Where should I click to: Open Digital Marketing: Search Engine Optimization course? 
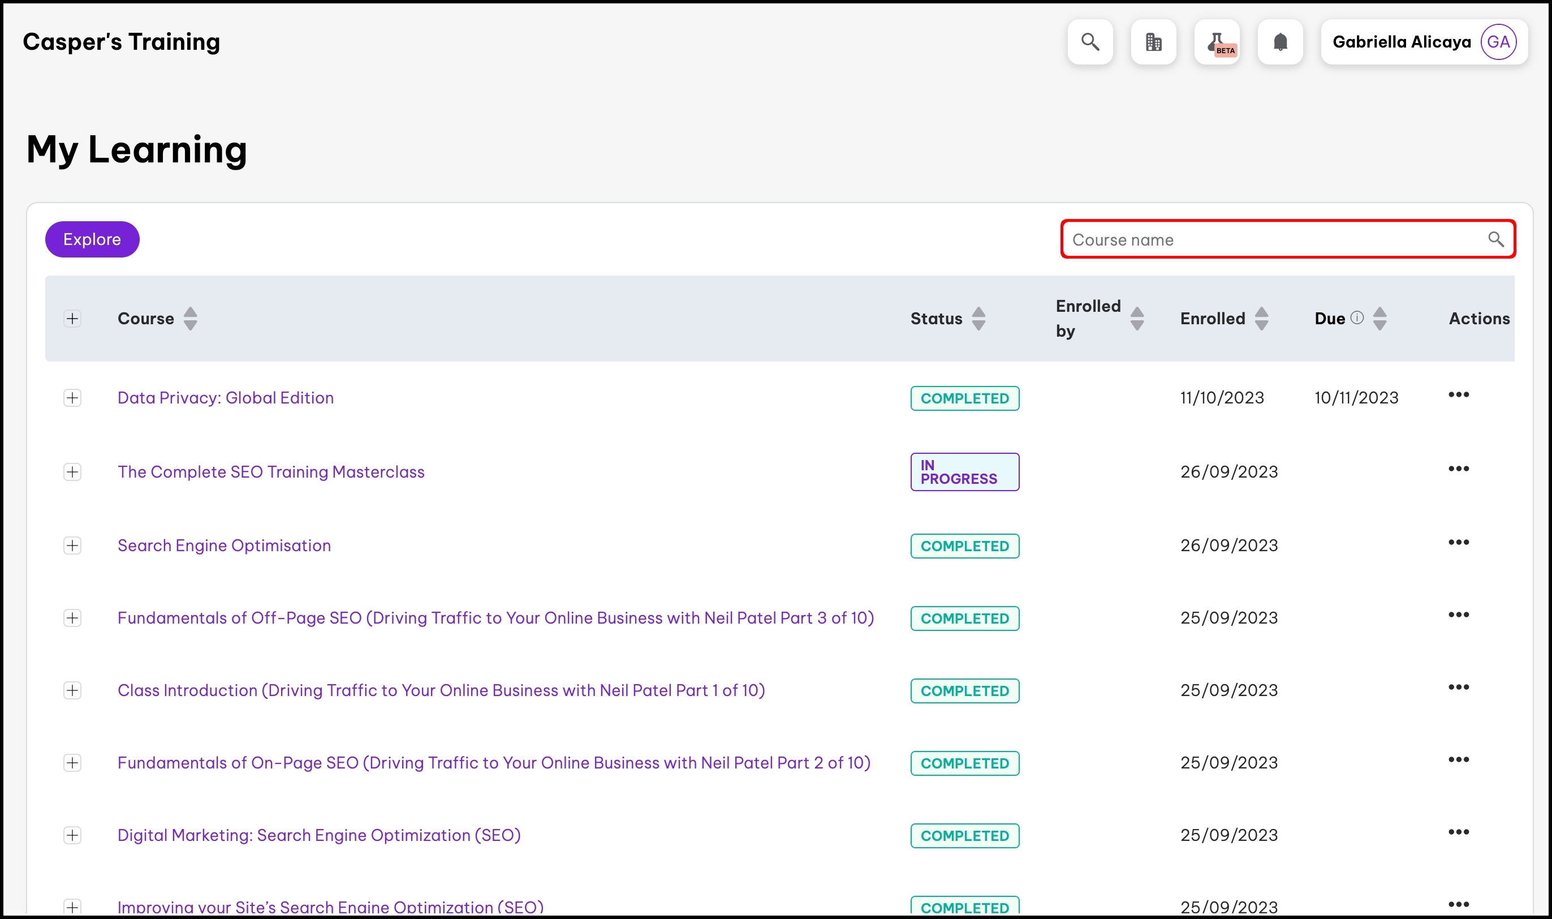click(x=318, y=835)
